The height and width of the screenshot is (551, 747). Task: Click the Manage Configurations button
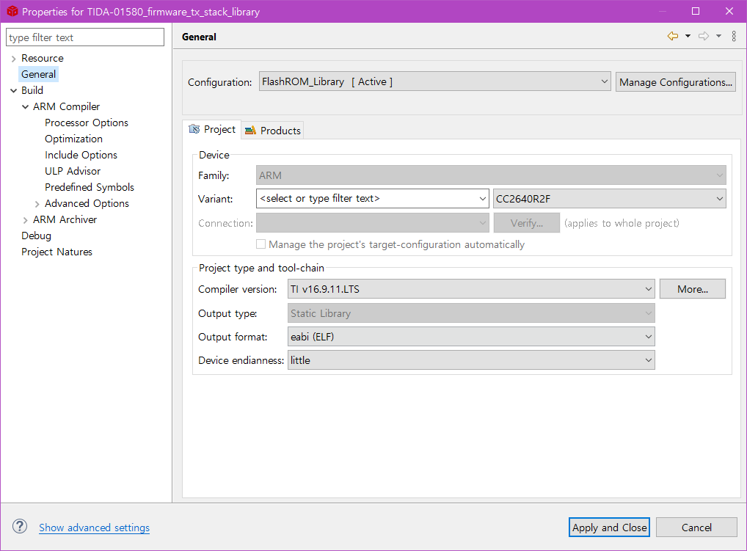676,82
